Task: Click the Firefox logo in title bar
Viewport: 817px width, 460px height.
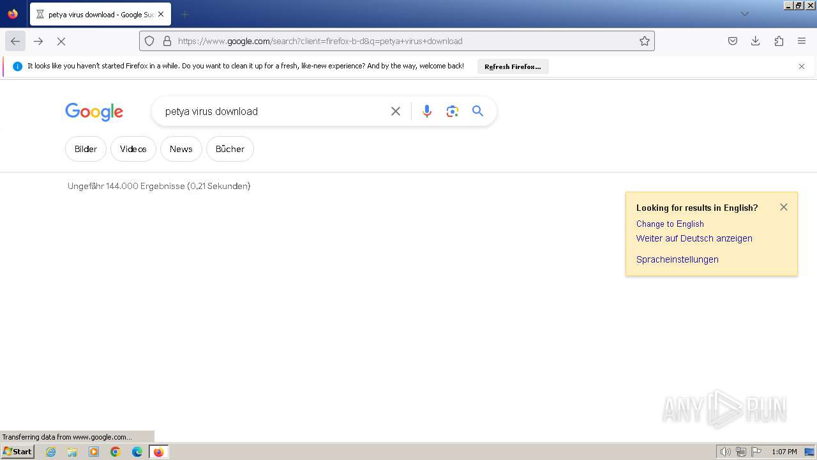Action: (13, 14)
